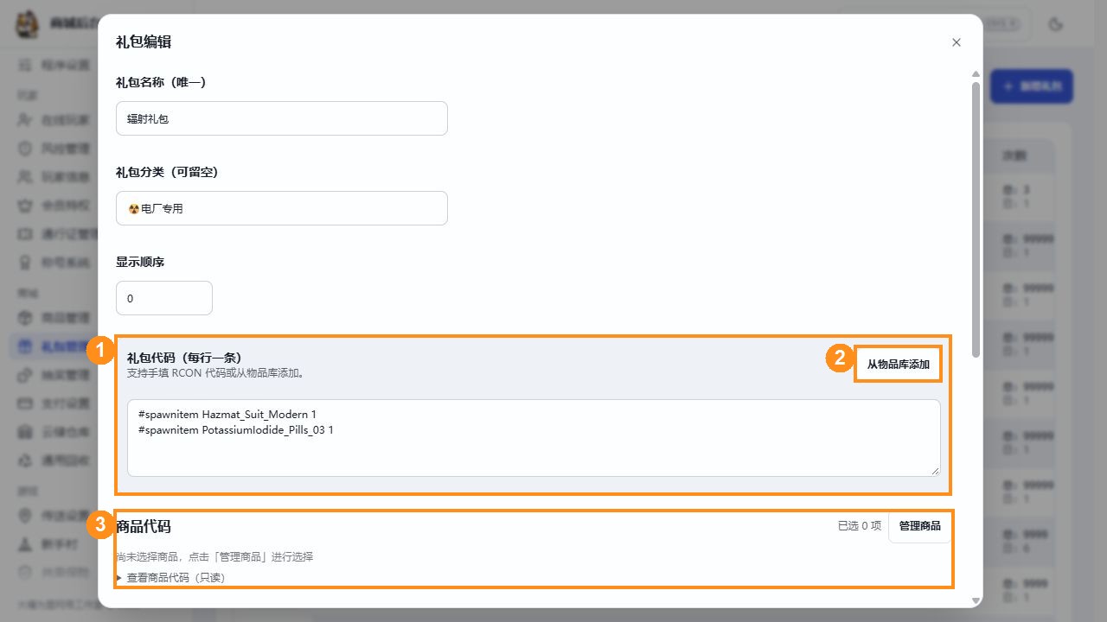Open 商品管理 icon in sidebar
Image resolution: width=1107 pixels, height=622 pixels.
coord(25,318)
